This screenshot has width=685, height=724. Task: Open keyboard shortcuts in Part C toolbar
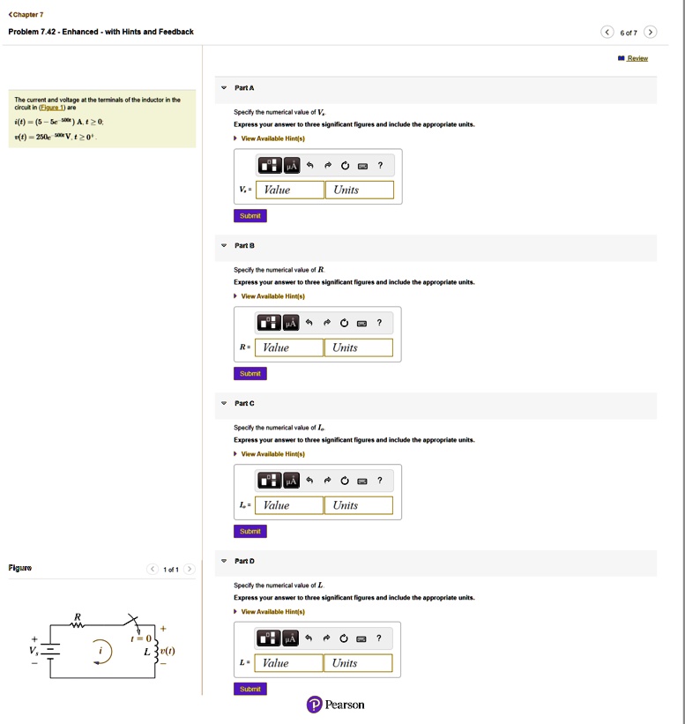point(362,481)
